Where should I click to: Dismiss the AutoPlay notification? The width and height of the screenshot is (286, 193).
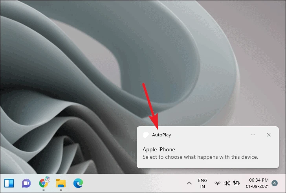point(269,135)
